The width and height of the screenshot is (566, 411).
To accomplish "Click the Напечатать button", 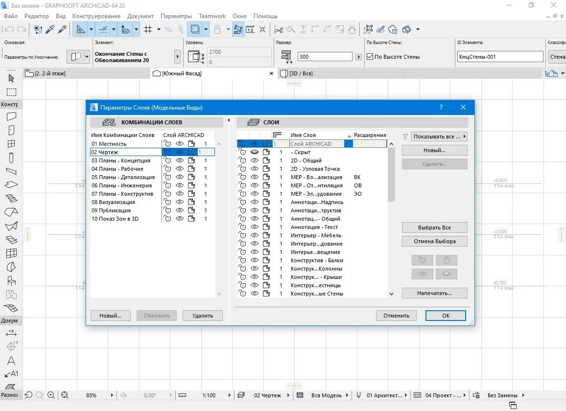I will click(x=434, y=293).
